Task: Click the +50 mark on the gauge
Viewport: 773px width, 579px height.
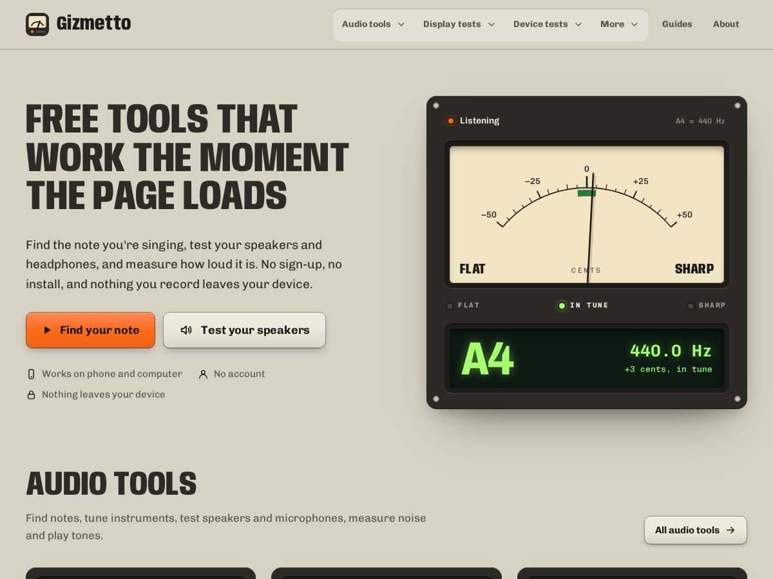Action: pos(685,215)
